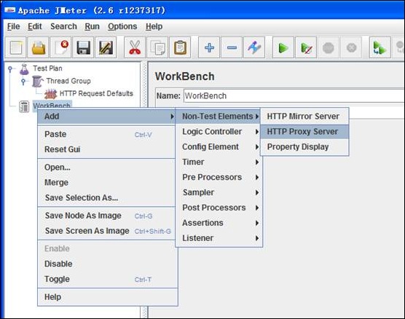Click the Save As pencil-disk icon
Image resolution: width=405 pixels, height=319 pixels.
(106, 47)
